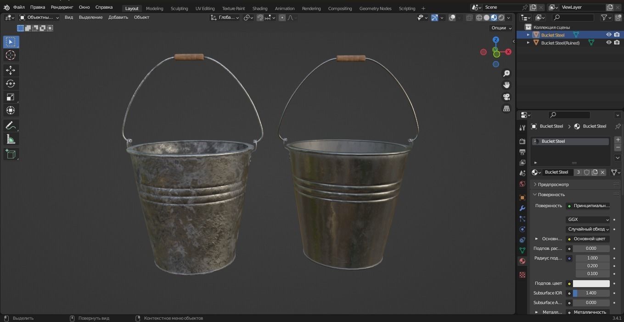Open the GGX distribution dropdown

coord(588,220)
